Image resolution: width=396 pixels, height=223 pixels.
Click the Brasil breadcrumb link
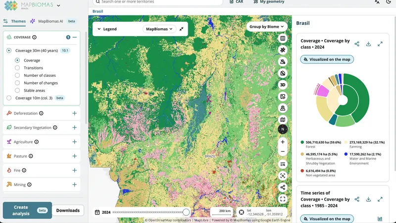click(x=98, y=11)
